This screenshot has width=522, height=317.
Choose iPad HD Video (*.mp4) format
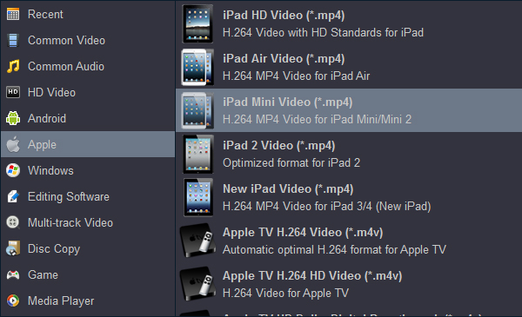click(349, 23)
